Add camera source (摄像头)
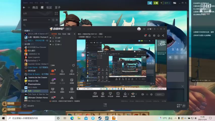Image resolution: width=215 pixels, height=121 pixels. pyautogui.click(x=103, y=95)
